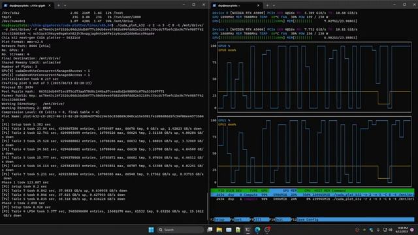Click the left terminal scrollbar thumb
Image resolution: width=418 pixels, height=235 pixels.
pos(207,206)
